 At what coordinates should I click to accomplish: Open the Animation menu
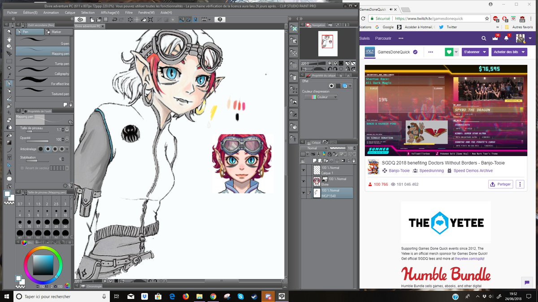51,13
